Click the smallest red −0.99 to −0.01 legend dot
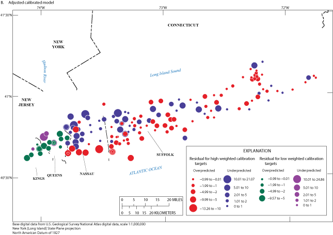This screenshot has width=333, height=235. pyautogui.click(x=193, y=178)
